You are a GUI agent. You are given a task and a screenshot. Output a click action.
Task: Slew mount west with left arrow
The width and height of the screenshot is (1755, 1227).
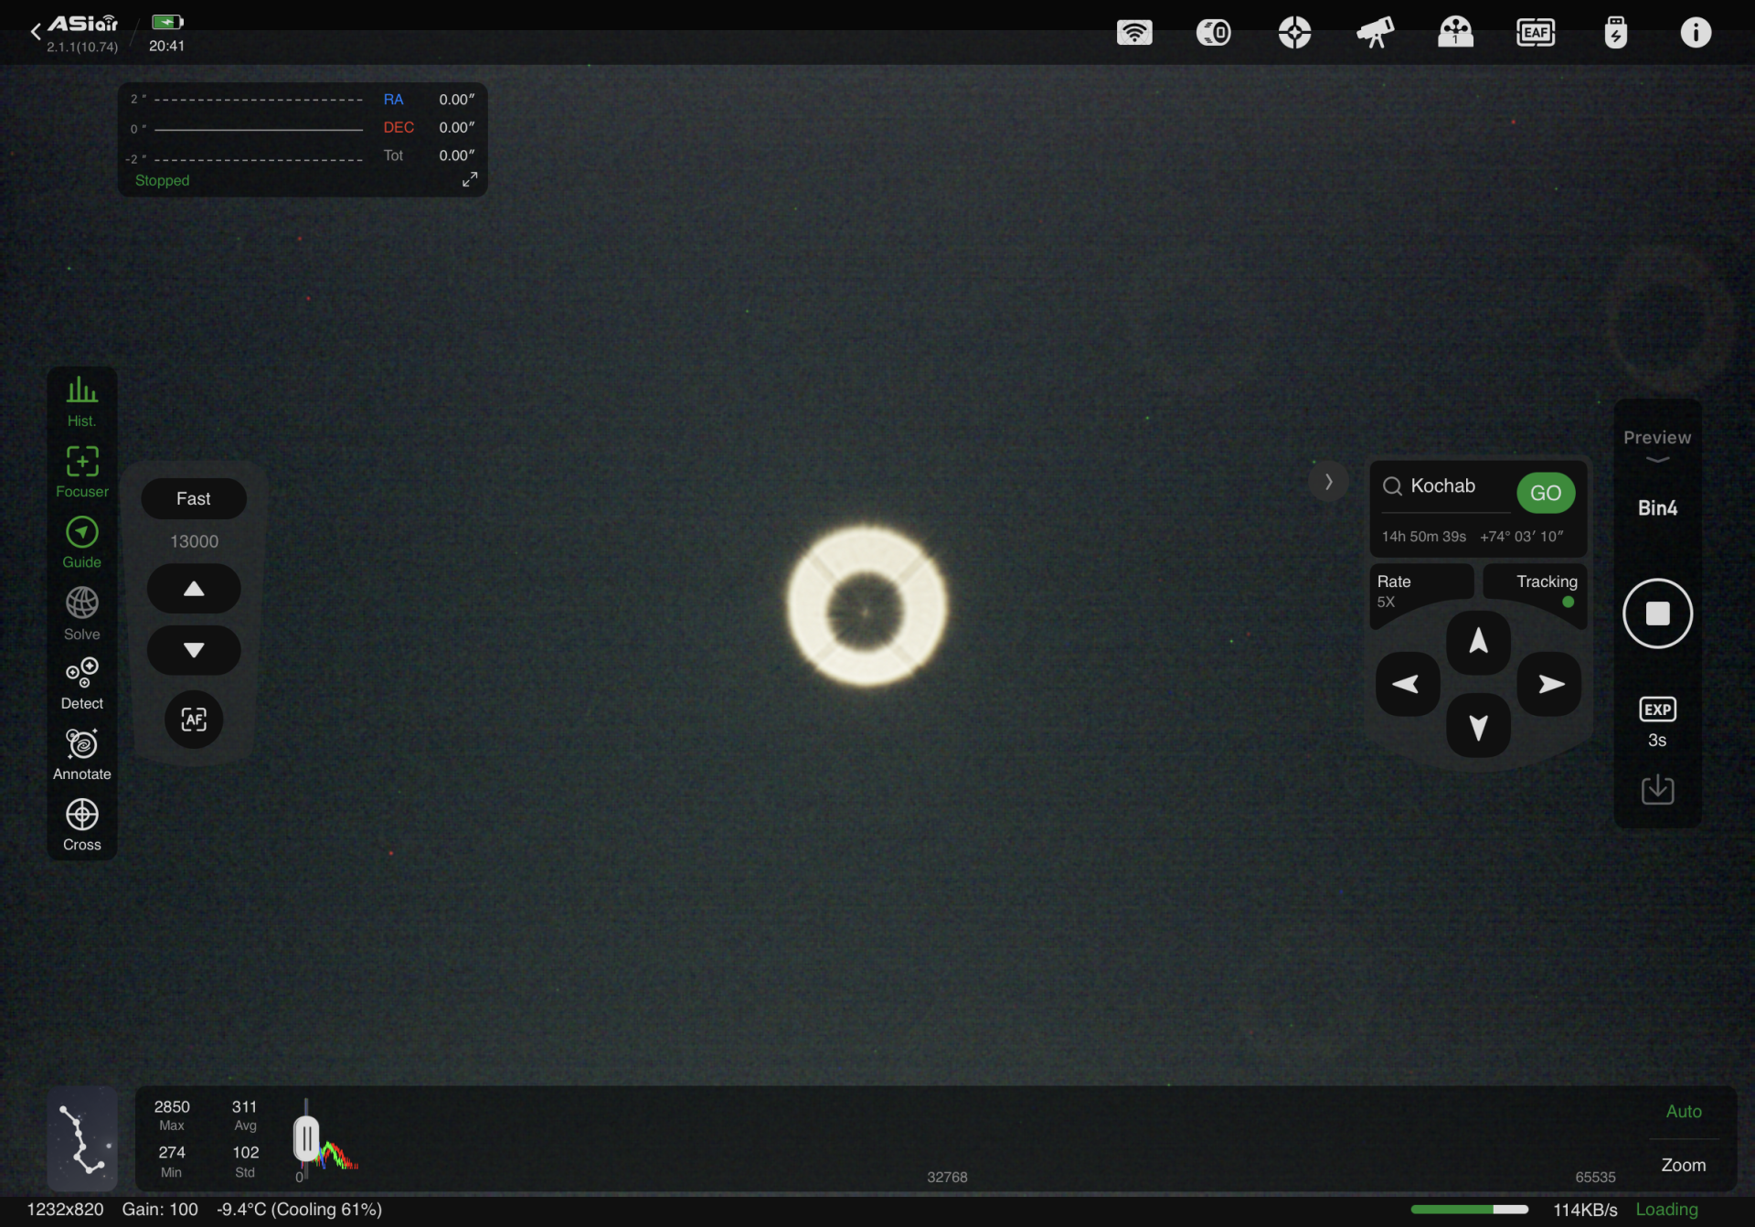point(1407,684)
